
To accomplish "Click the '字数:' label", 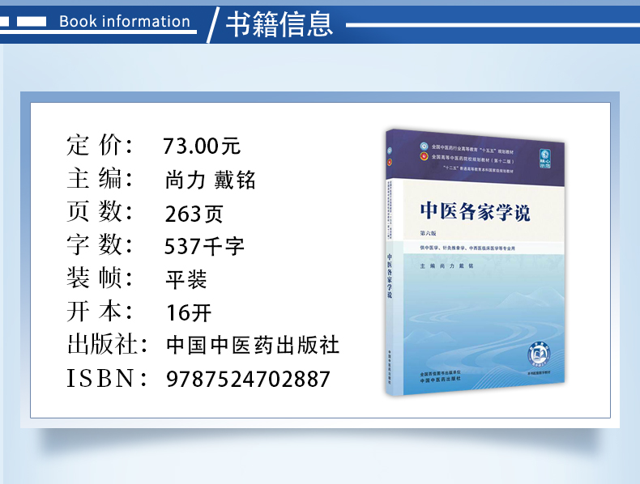I will 100,244.
